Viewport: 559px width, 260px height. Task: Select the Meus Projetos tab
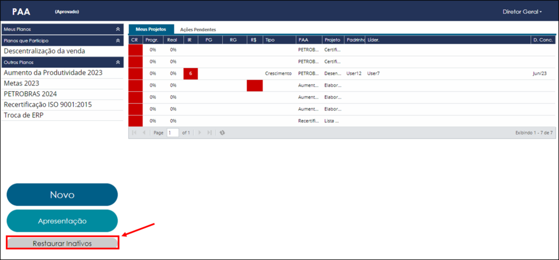tap(151, 29)
